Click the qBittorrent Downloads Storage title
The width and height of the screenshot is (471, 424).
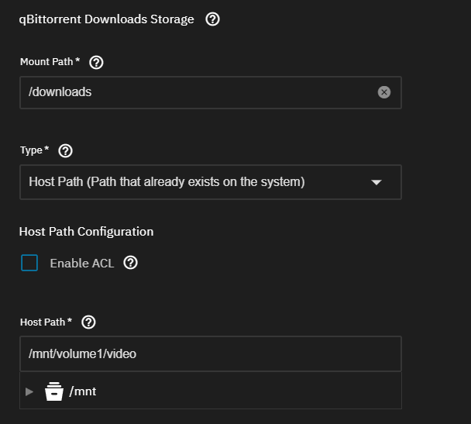point(106,19)
